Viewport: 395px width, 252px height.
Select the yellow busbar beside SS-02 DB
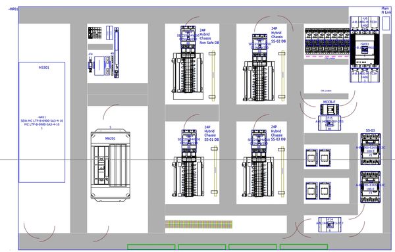pyautogui.click(x=282, y=75)
